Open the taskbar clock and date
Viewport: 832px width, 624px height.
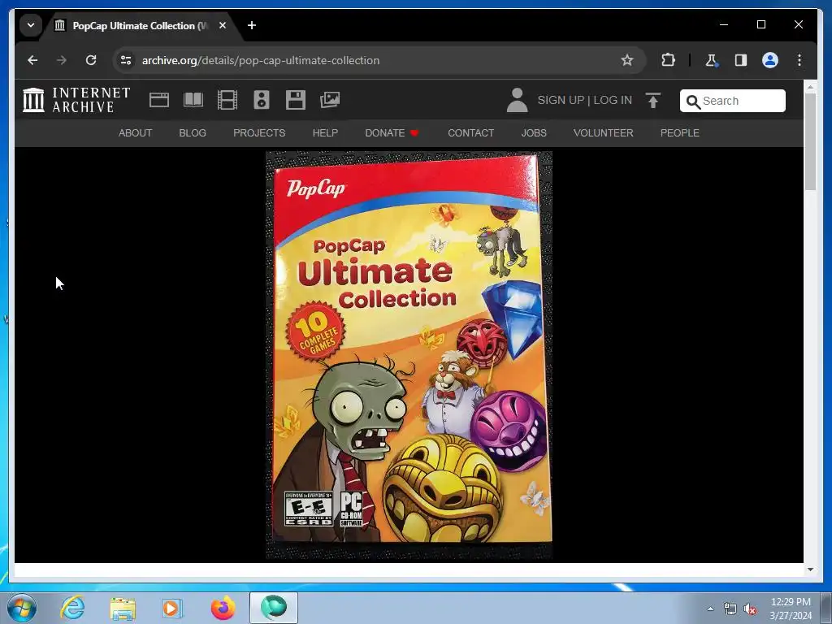(x=791, y=609)
